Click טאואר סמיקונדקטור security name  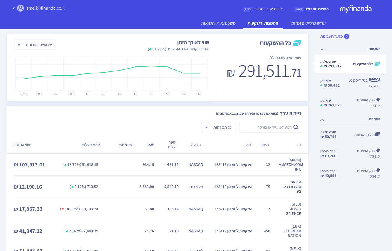[x=291, y=187]
